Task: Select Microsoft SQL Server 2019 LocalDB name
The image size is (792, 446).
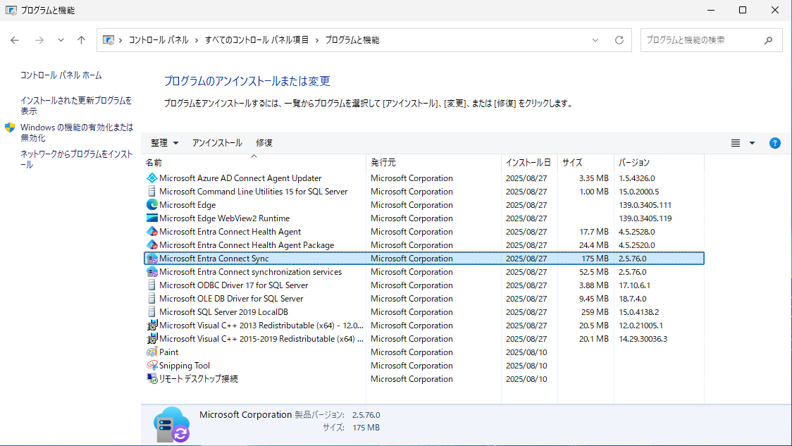Action: coord(223,311)
